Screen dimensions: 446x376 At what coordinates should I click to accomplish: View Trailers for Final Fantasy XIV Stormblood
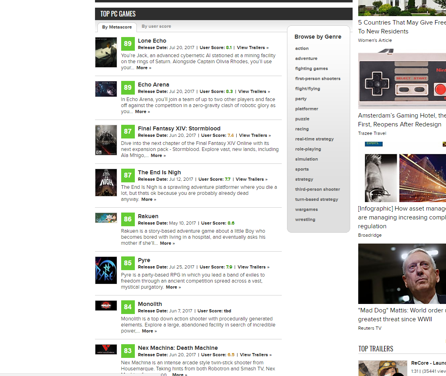point(255,135)
